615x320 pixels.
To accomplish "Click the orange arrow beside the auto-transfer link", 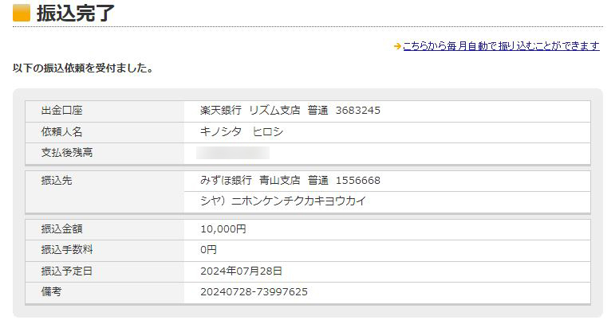I will tap(397, 46).
